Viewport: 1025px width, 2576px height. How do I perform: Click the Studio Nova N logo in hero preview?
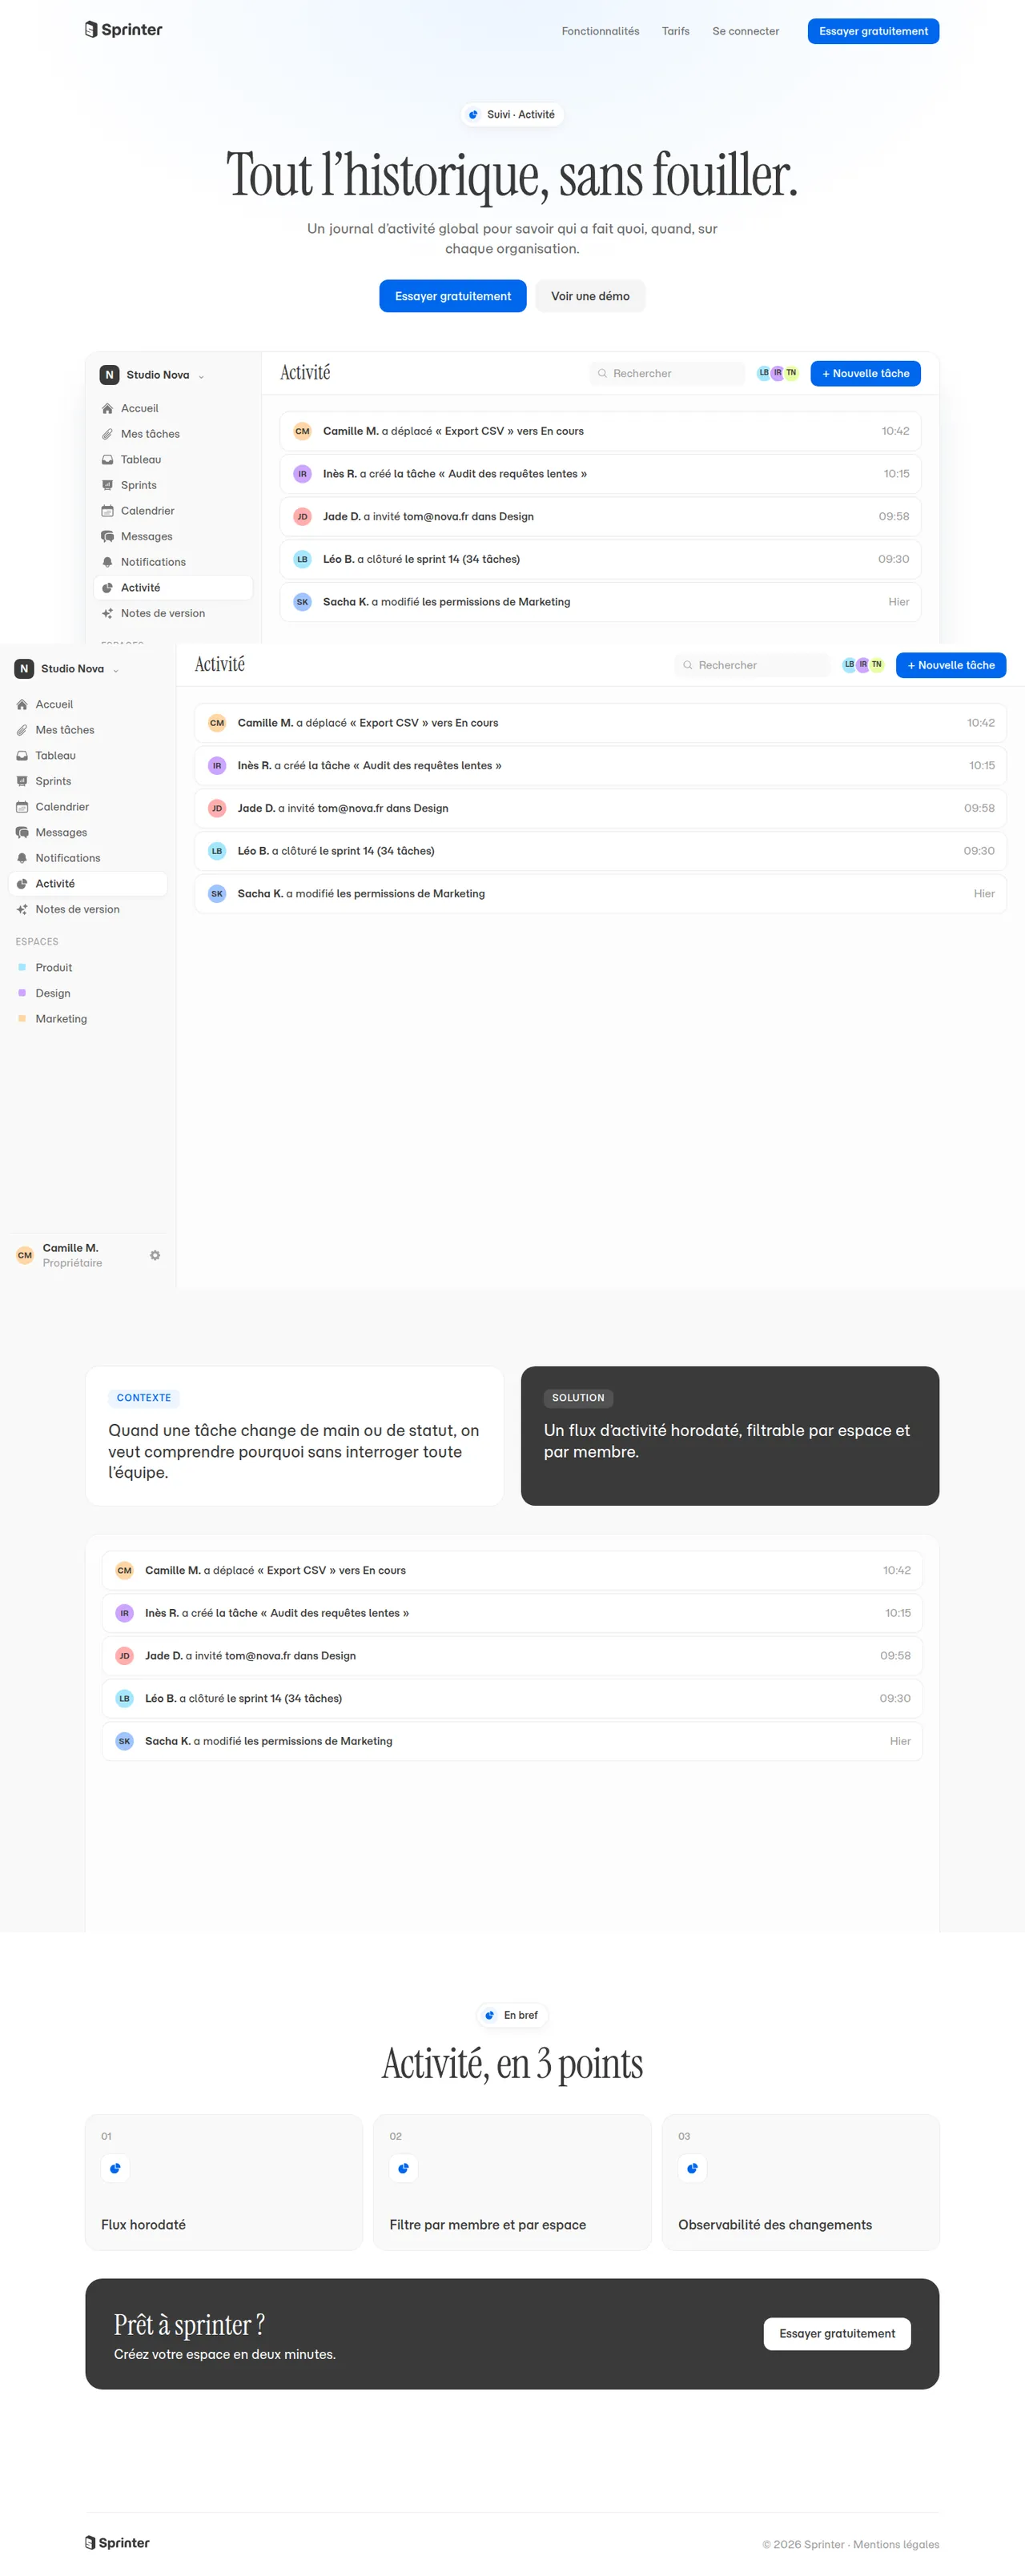[x=110, y=375]
